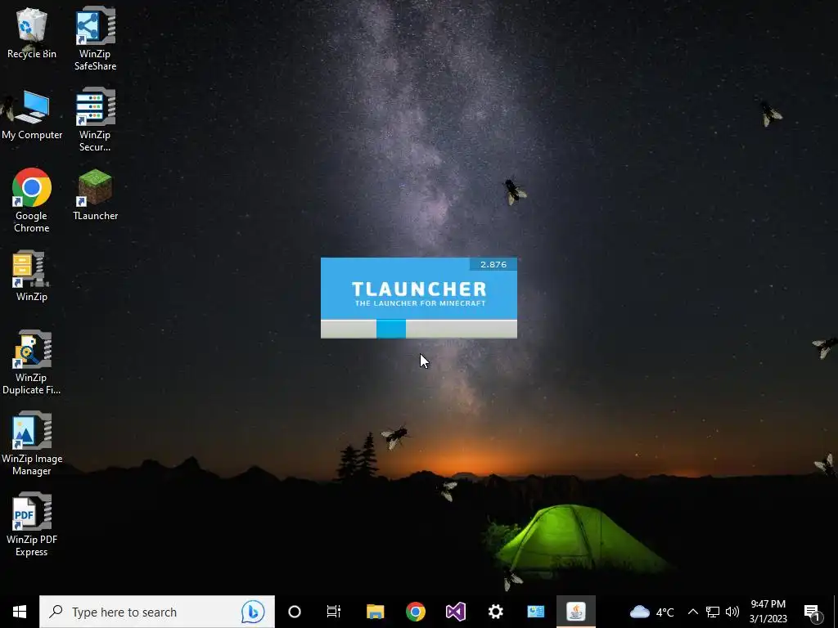Select the TLauncher desktop shortcut

(x=95, y=195)
